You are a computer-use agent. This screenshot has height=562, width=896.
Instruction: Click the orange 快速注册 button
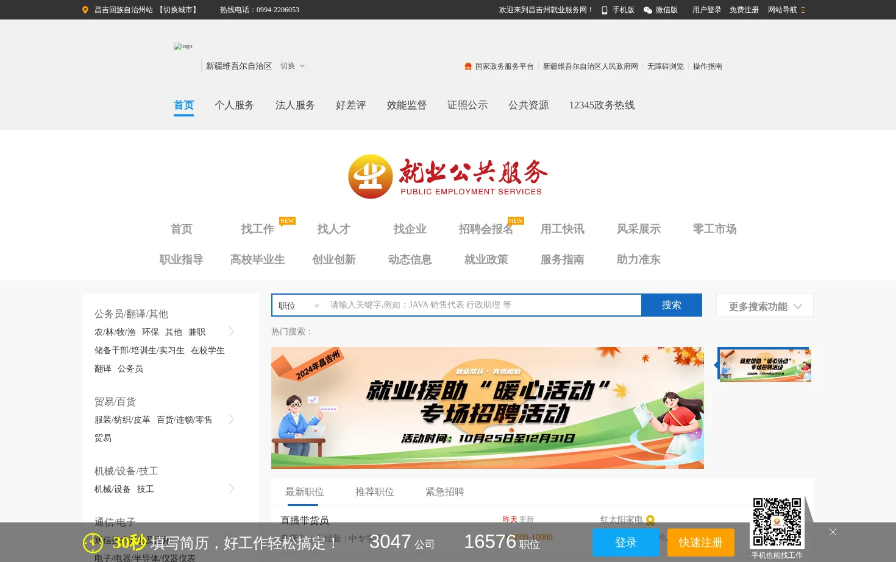pos(701,543)
